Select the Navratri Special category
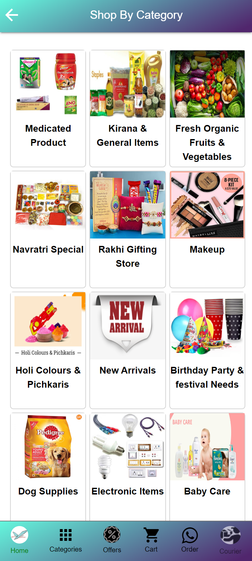This screenshot has height=561, width=252. [x=48, y=229]
